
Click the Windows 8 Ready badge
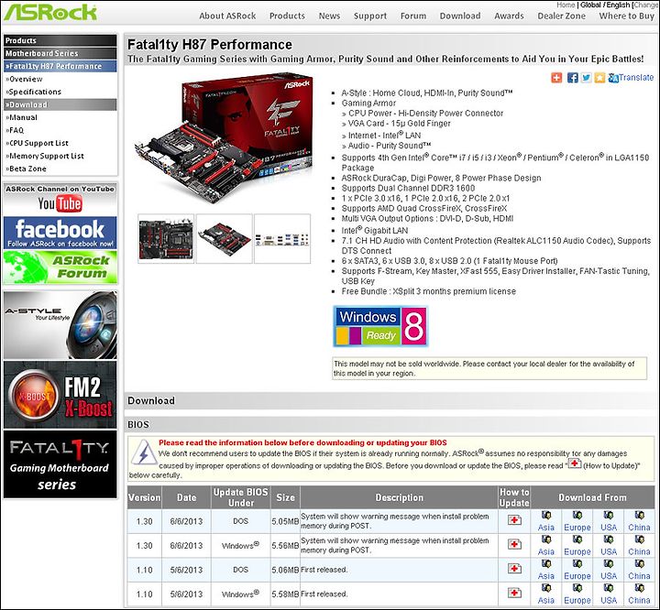pos(380,326)
